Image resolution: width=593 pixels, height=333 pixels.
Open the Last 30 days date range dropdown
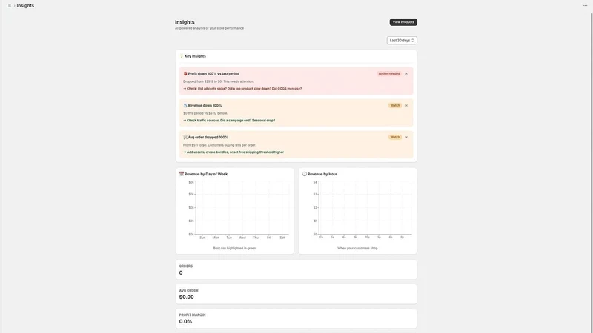402,41
